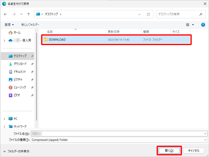Select the DOWNLOAD folder row
The height and width of the screenshot is (157, 209).
click(116, 40)
